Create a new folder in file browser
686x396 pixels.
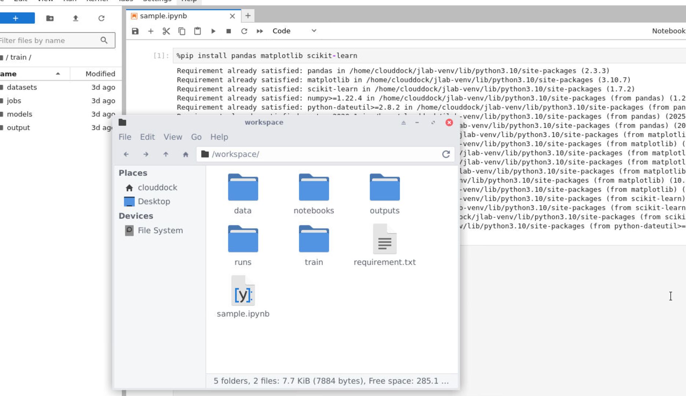pyautogui.click(x=50, y=18)
